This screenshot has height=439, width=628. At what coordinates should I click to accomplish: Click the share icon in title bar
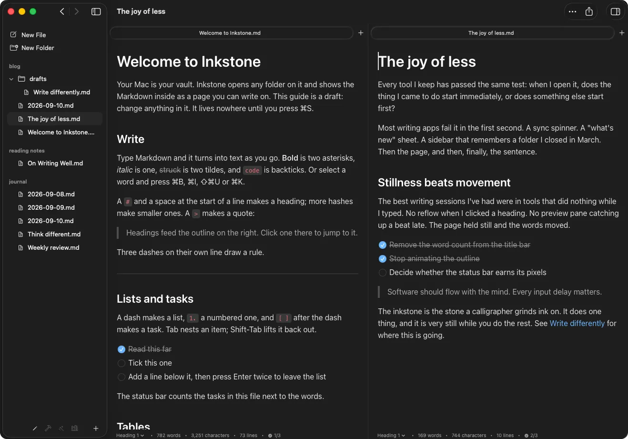589,11
